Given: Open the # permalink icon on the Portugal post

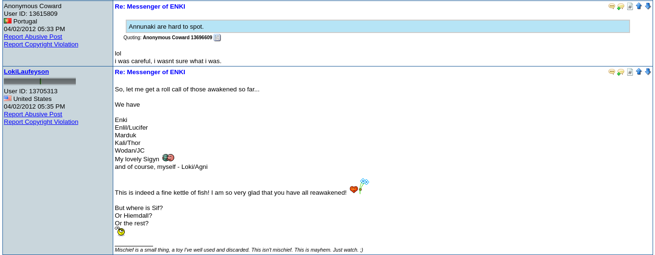Looking at the screenshot, I should point(630,6).
